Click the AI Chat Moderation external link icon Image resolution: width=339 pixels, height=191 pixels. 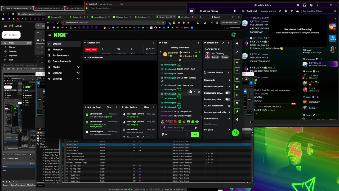tap(229, 106)
